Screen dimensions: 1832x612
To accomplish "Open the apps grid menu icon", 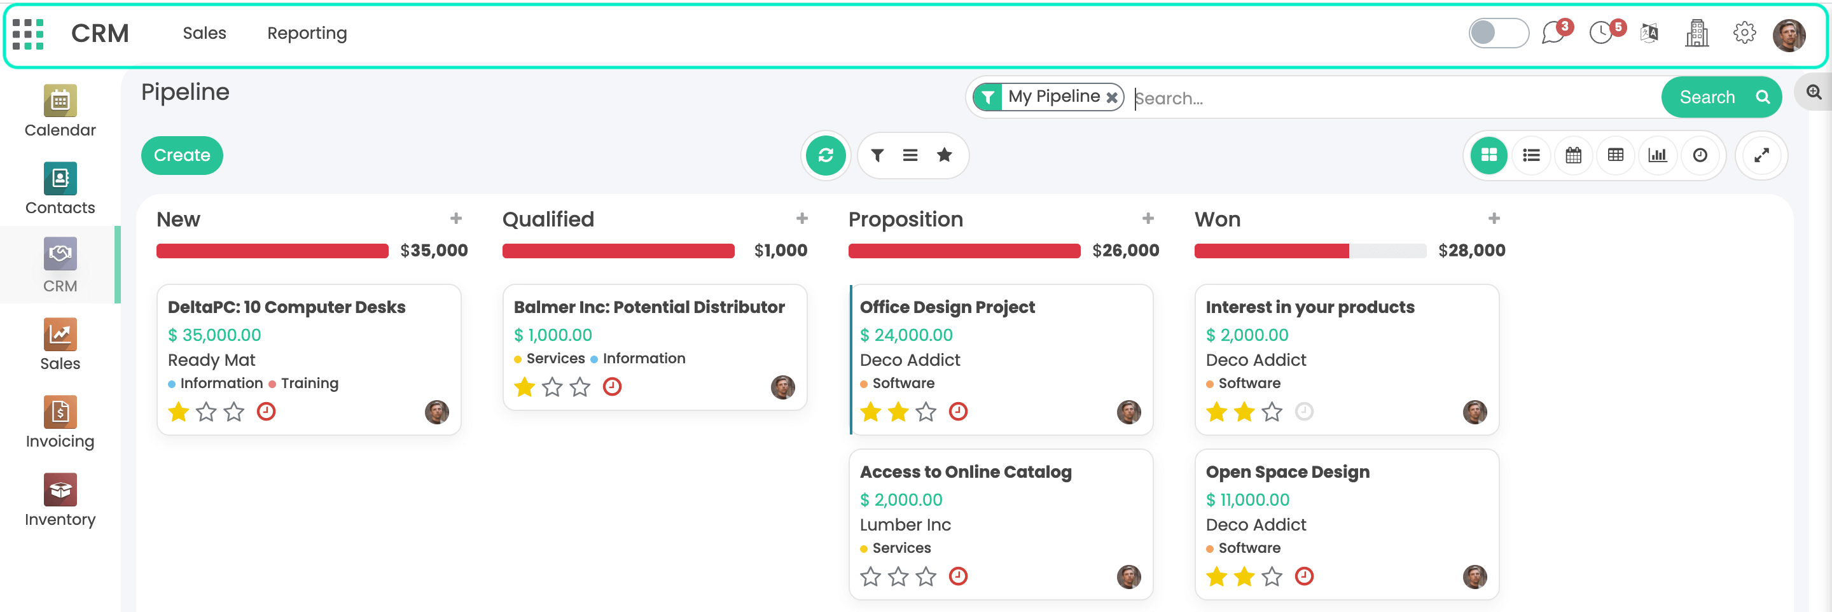I will click(x=29, y=34).
